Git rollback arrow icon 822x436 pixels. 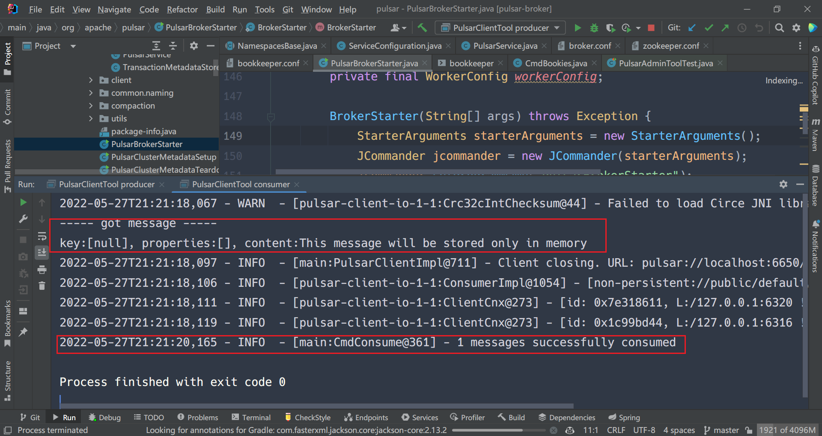pyautogui.click(x=759, y=28)
